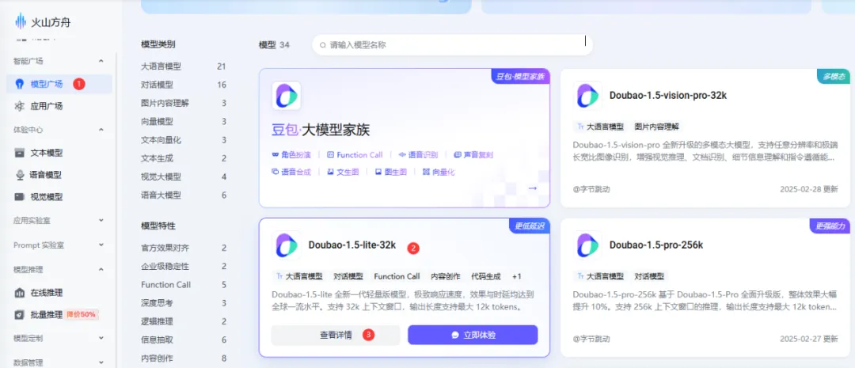The image size is (855, 368).
Task: Click the +1 tag on Doubao-1.5-lite-32k
Action: click(x=516, y=276)
